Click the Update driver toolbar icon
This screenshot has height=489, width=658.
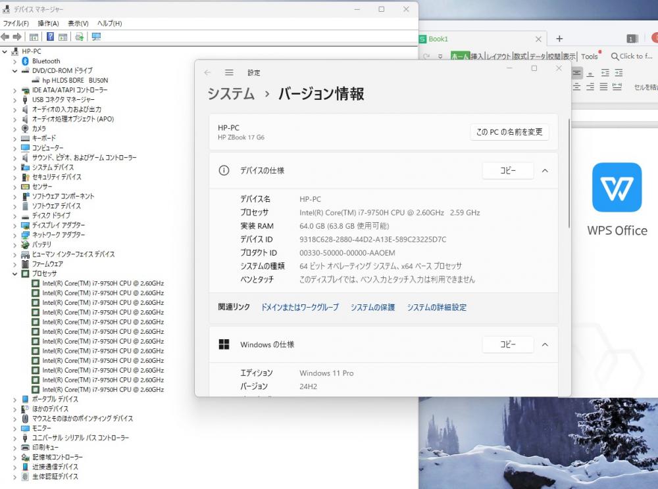pos(80,37)
